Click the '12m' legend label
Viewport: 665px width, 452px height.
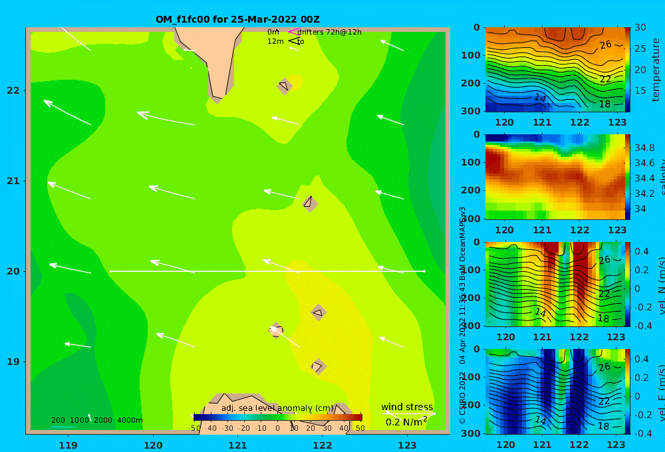275,41
